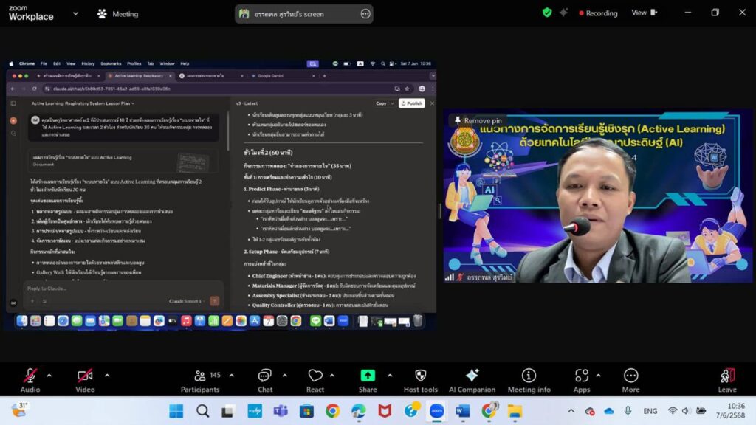Expand audio options arrow next to Audio
Screen dimensions: 756x425
tap(49, 375)
